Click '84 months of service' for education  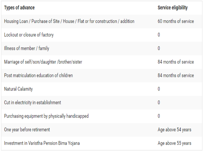176,75
